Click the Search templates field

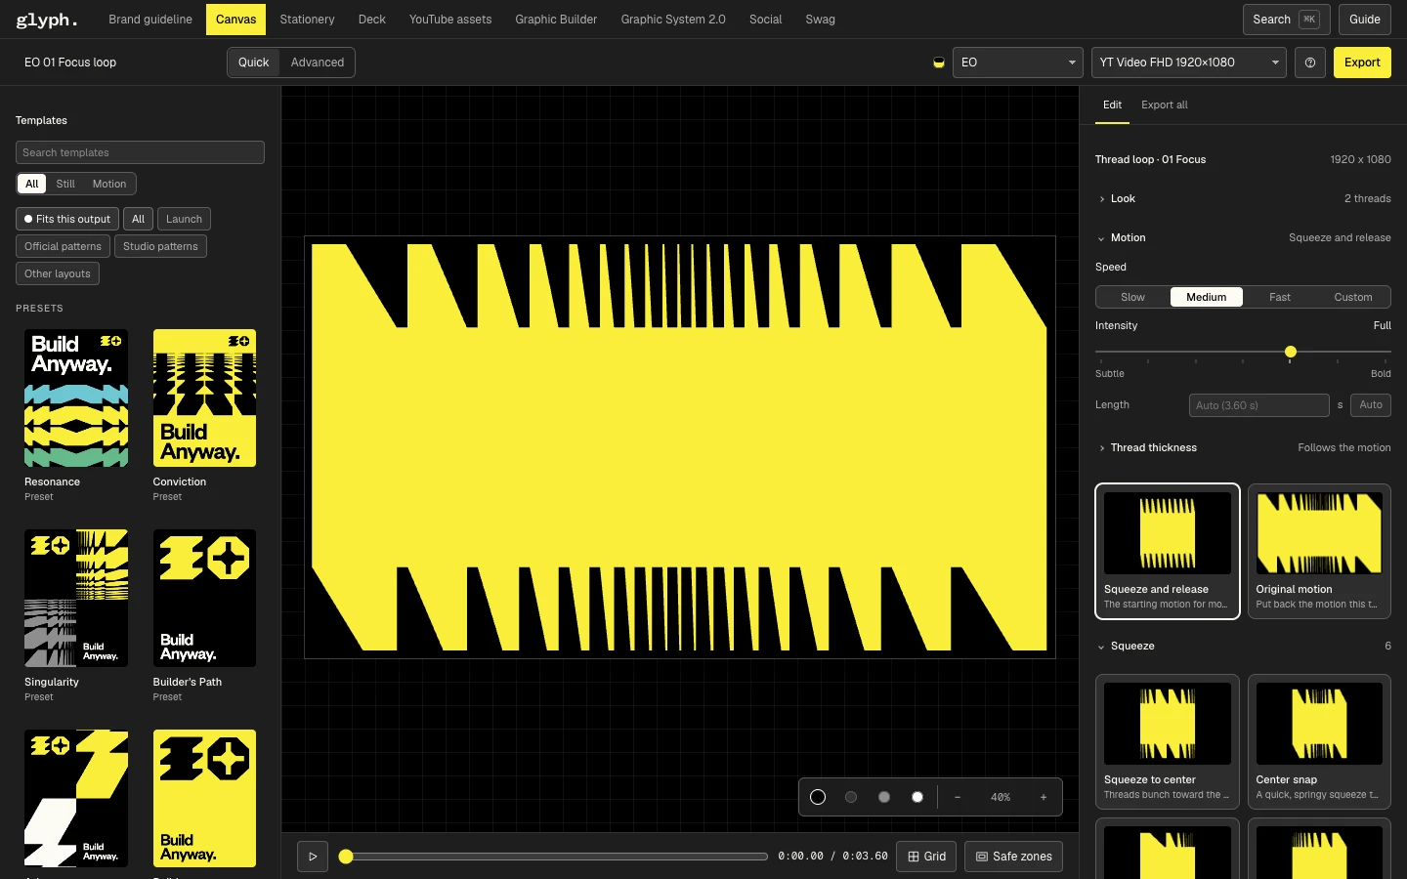tap(140, 152)
